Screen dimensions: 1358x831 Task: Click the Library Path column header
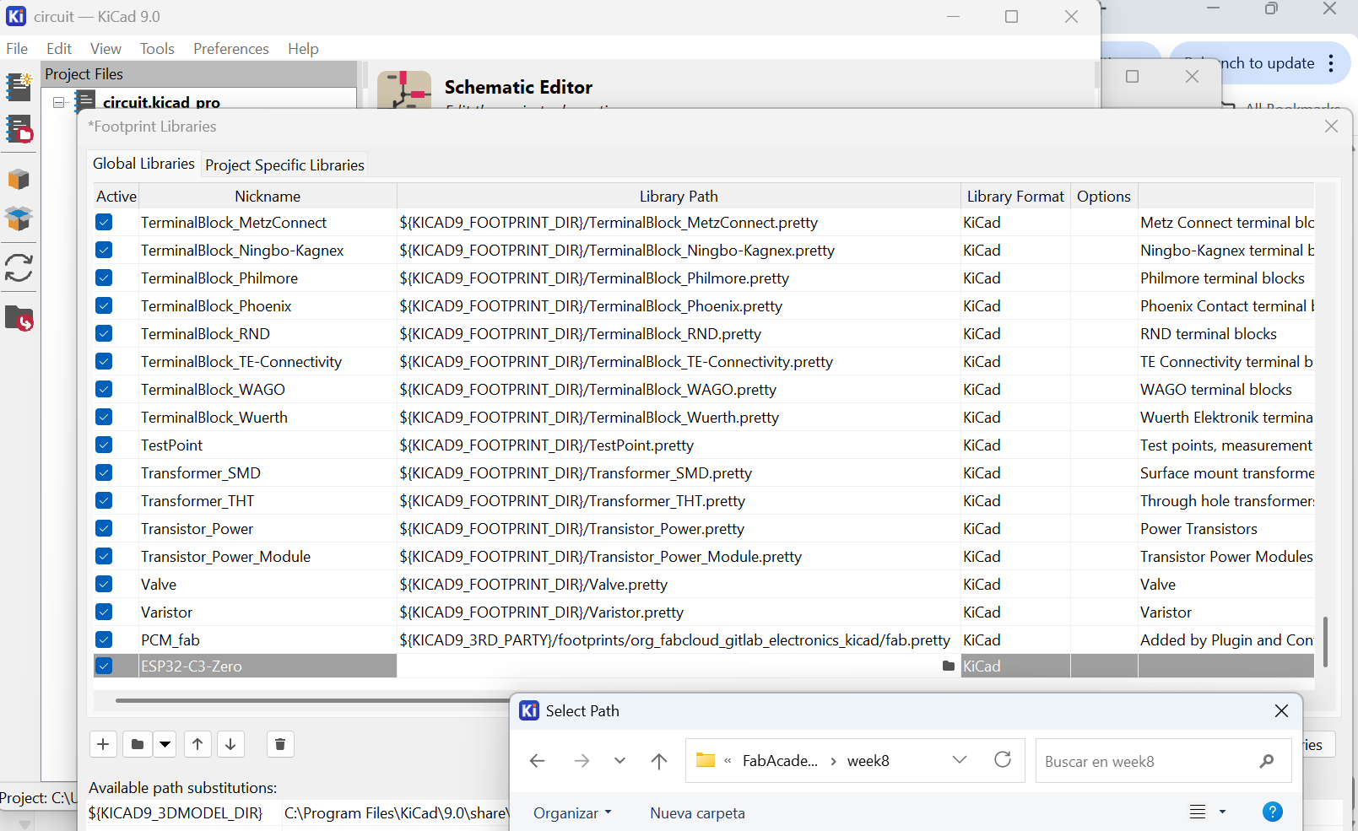[679, 197]
